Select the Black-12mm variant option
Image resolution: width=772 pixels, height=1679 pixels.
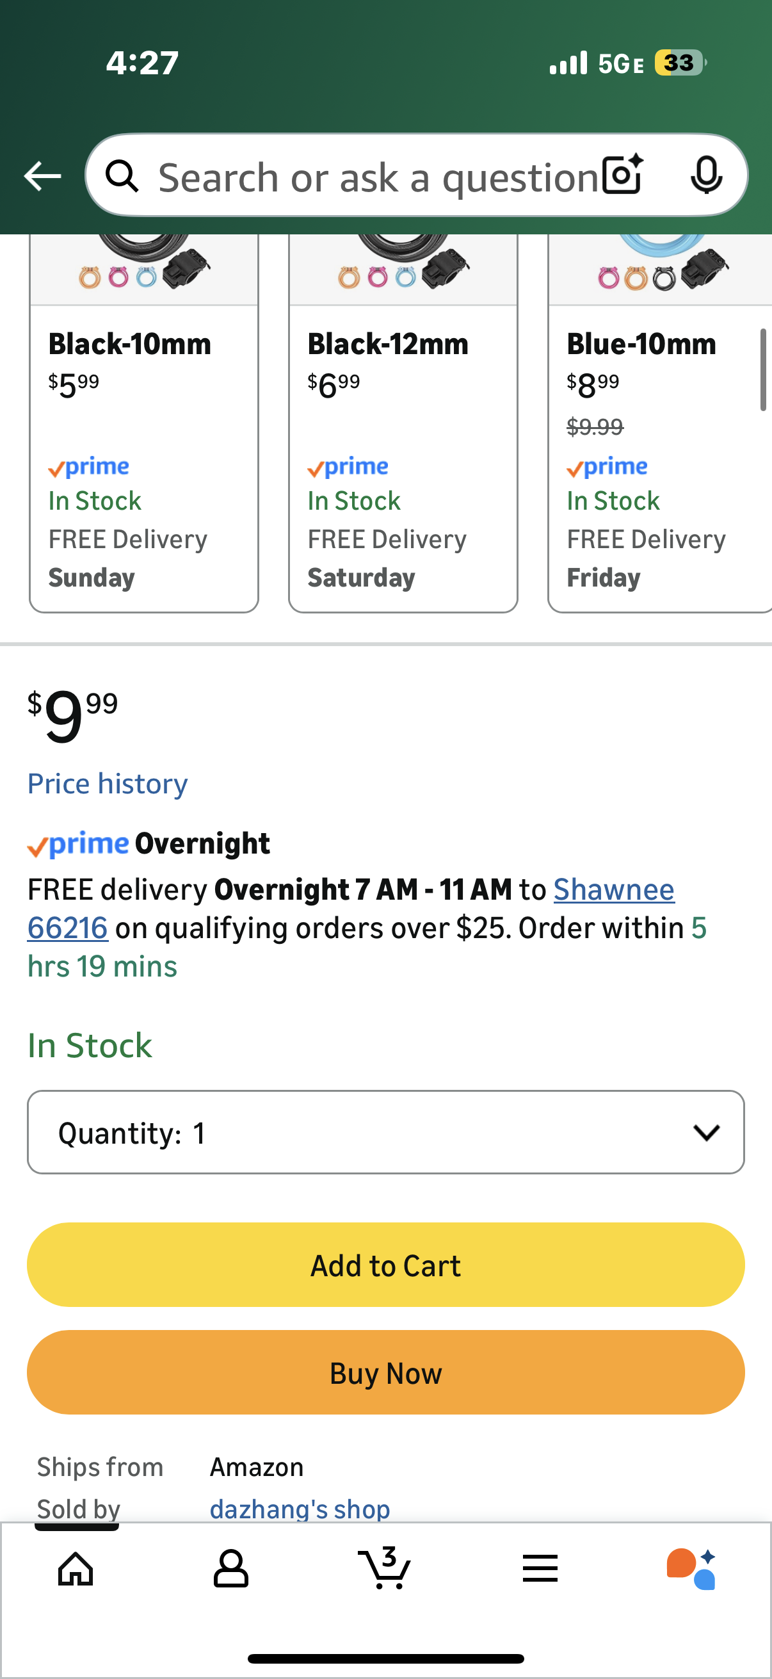tap(403, 456)
